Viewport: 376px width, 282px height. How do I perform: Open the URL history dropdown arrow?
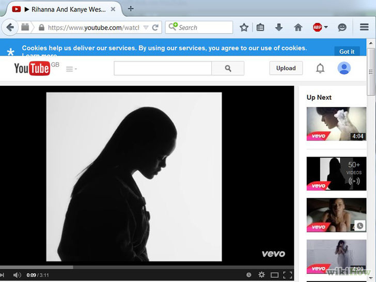[x=146, y=27]
